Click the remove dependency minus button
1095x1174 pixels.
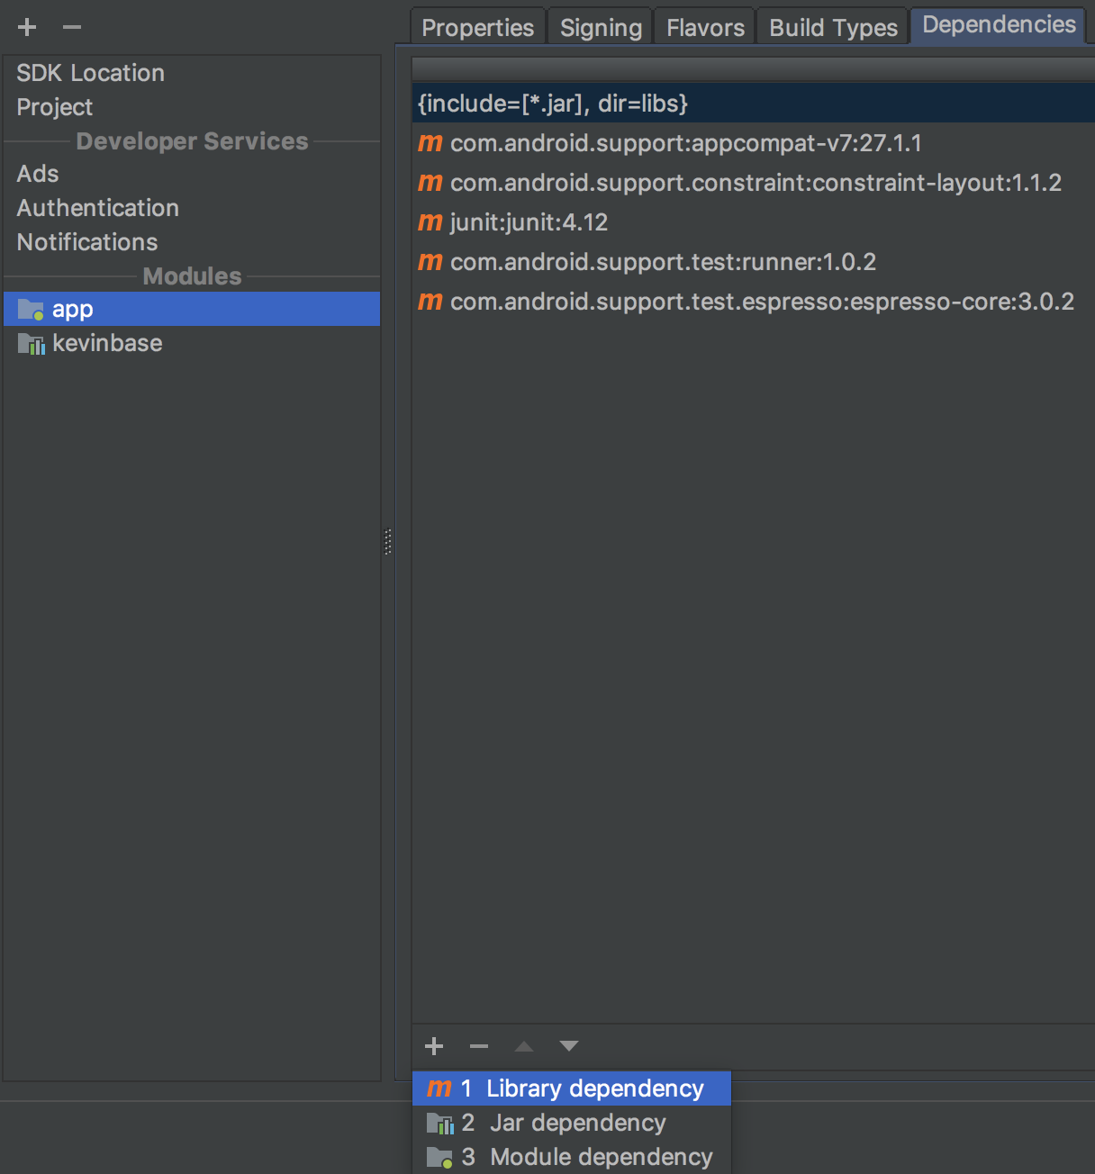tap(479, 1046)
